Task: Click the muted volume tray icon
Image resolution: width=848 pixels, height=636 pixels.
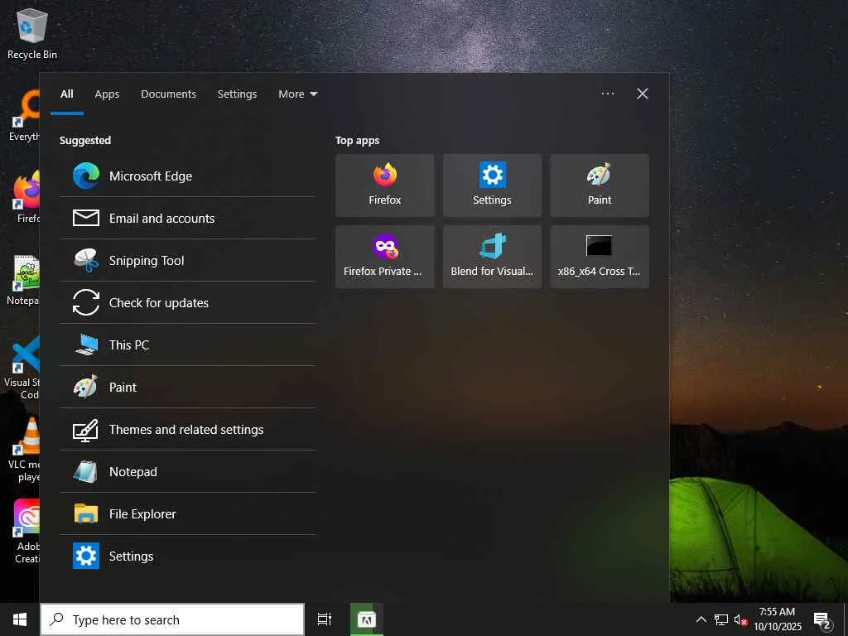Action: pos(740,619)
